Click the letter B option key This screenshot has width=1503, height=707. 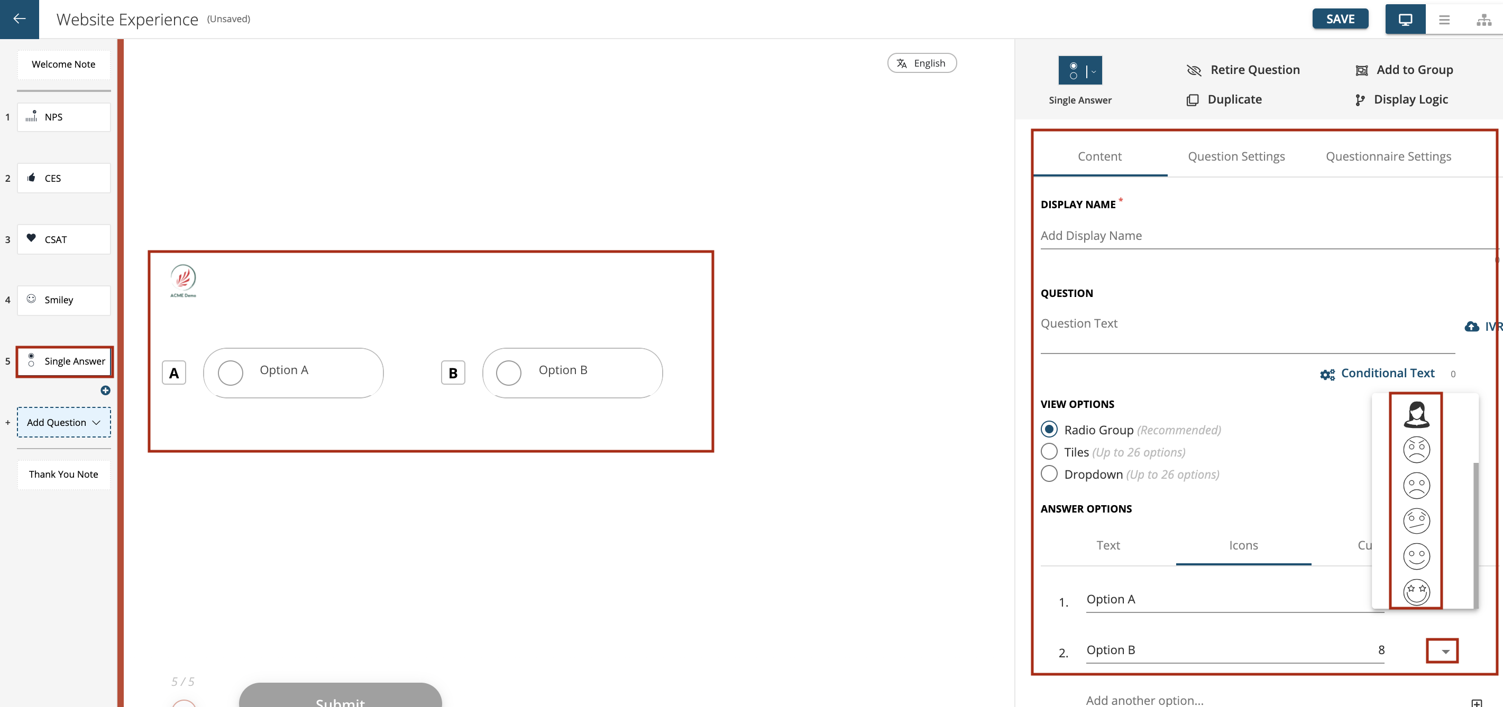point(453,373)
